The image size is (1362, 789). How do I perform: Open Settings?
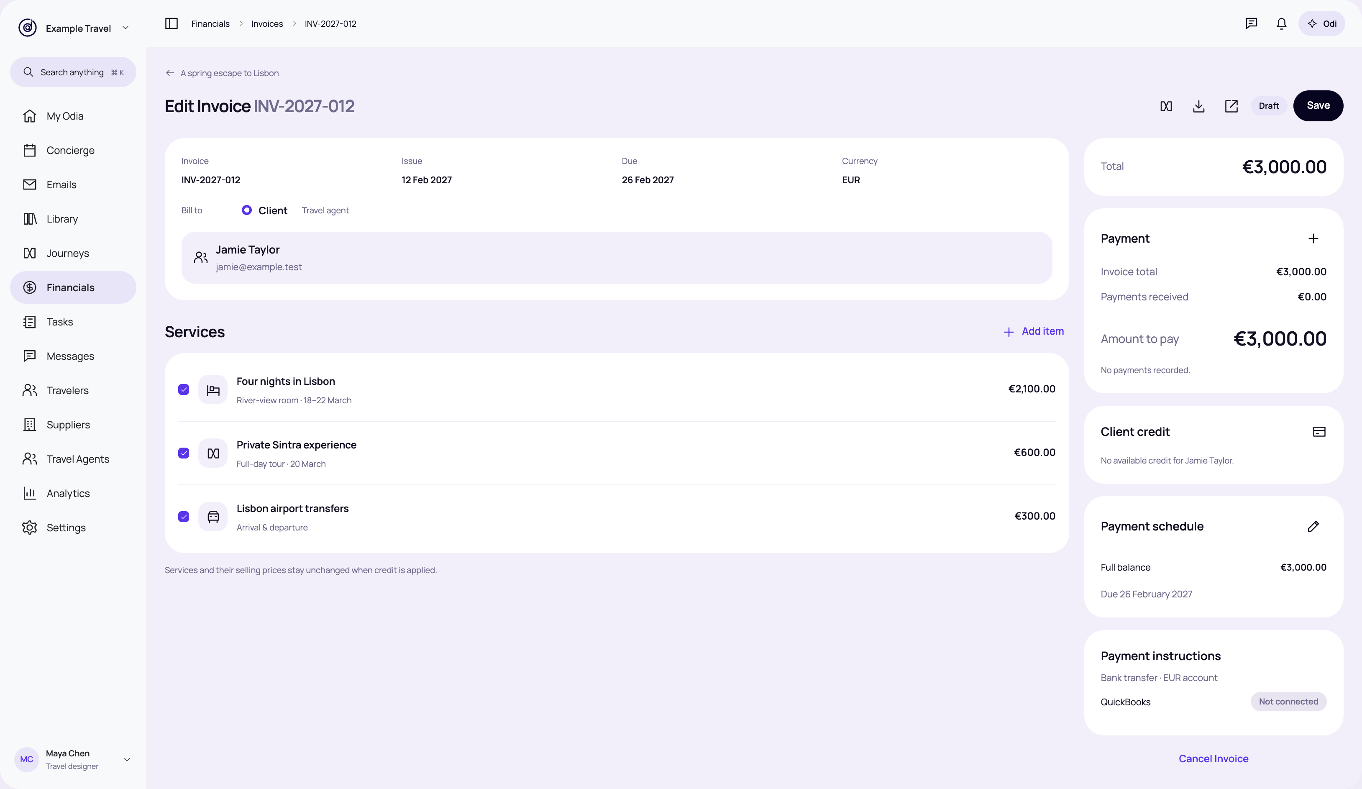(73, 528)
